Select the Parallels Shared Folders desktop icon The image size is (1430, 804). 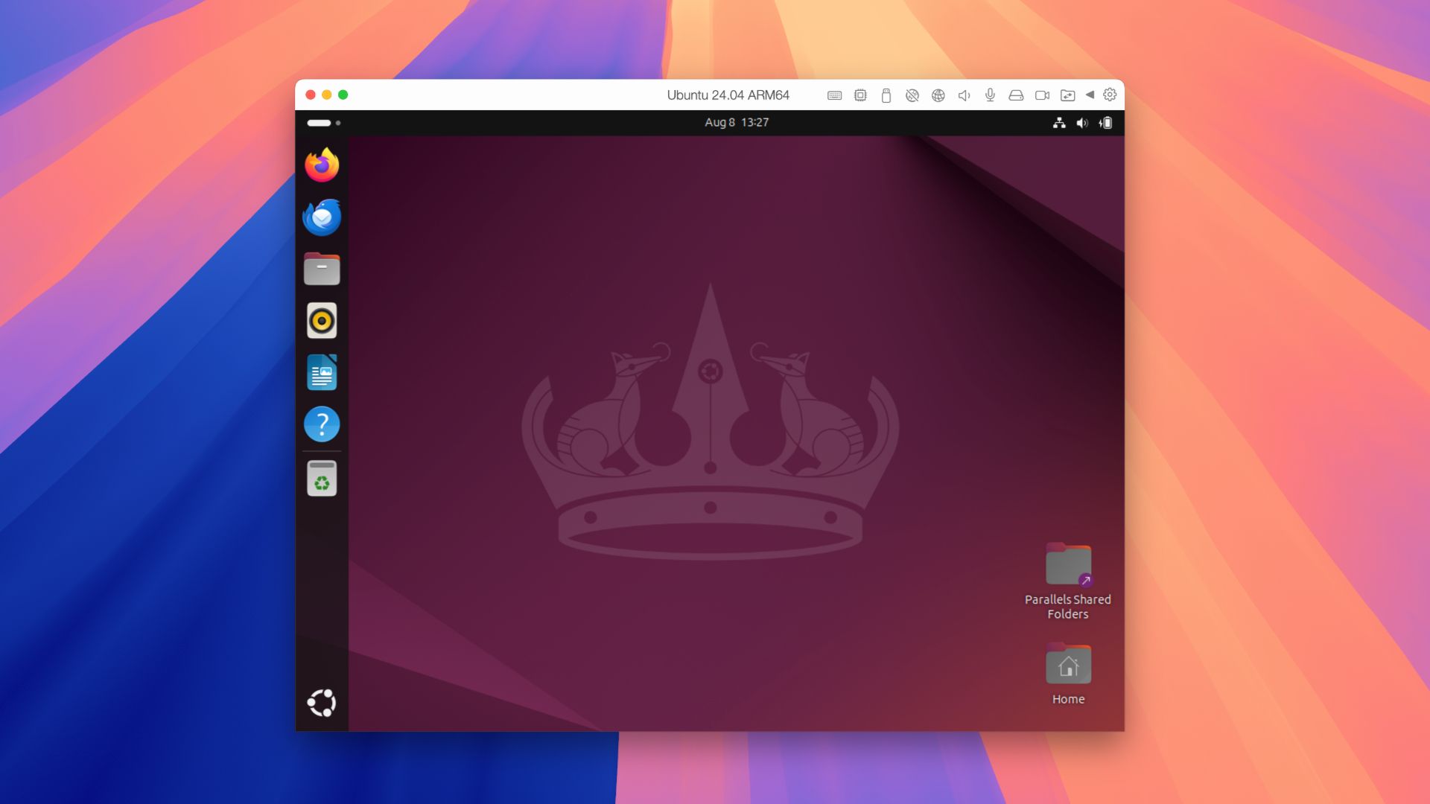[x=1068, y=566]
